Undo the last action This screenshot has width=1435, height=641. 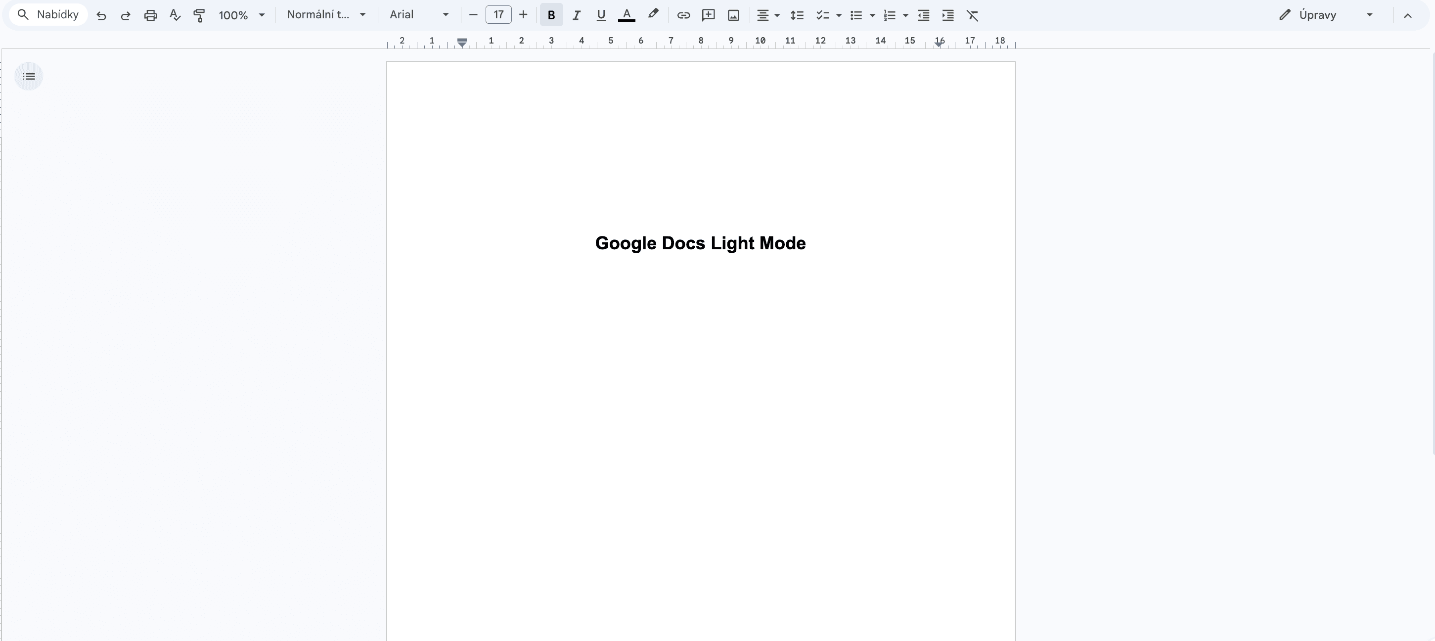point(101,15)
